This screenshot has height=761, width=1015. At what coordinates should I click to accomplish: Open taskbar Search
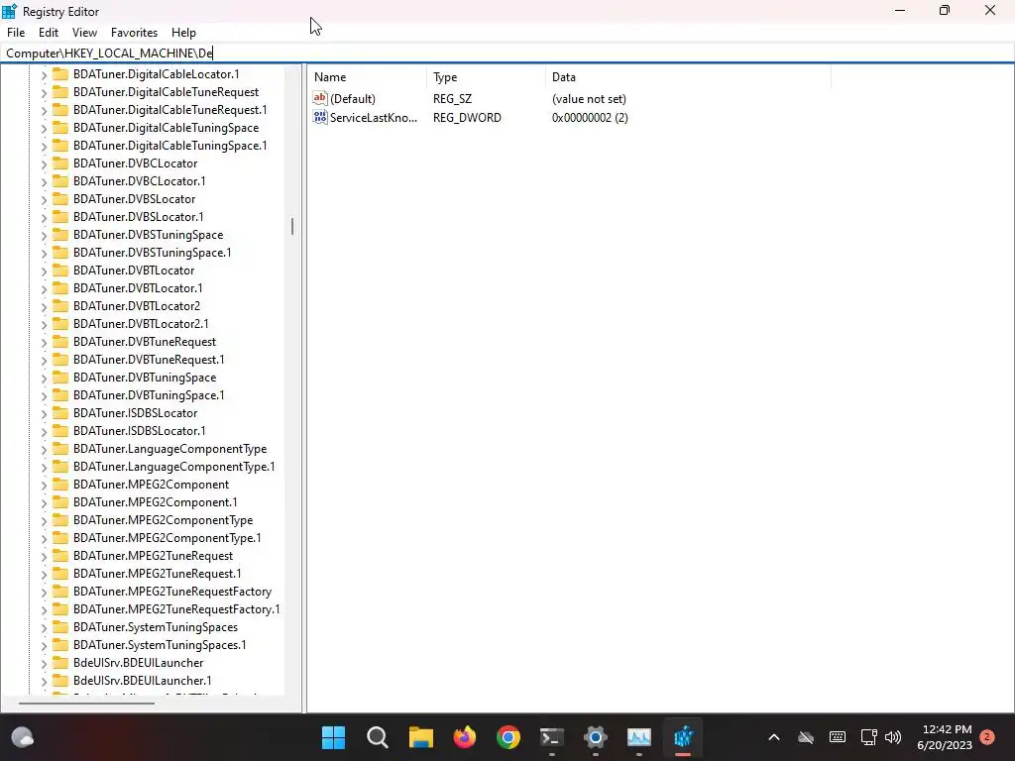[x=378, y=737]
